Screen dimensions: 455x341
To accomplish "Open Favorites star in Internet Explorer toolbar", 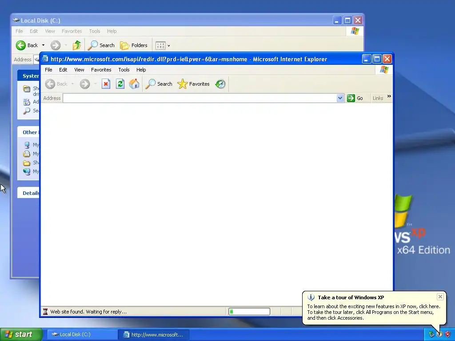I will [194, 84].
